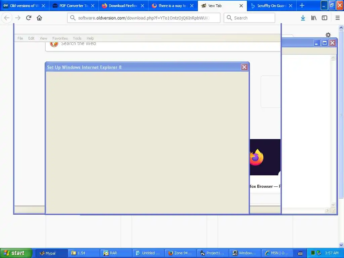Click the search magnifier in the address bar

click(x=73, y=18)
